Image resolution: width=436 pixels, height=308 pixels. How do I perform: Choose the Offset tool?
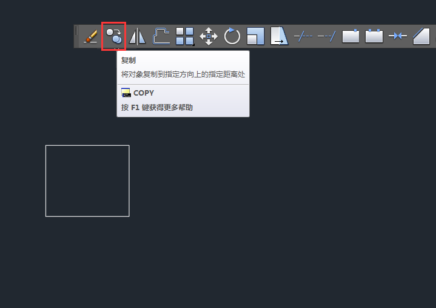(161, 36)
